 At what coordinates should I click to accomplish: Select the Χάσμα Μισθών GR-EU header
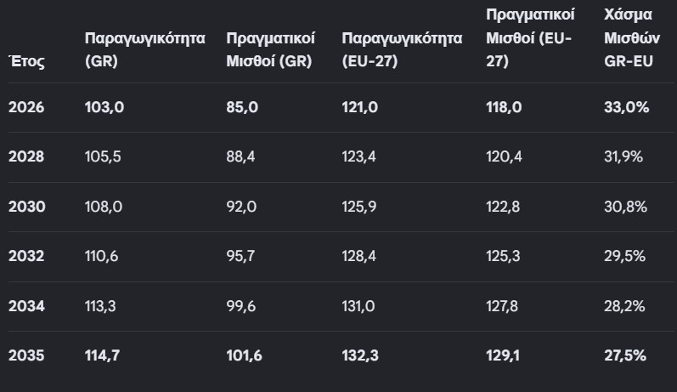632,37
